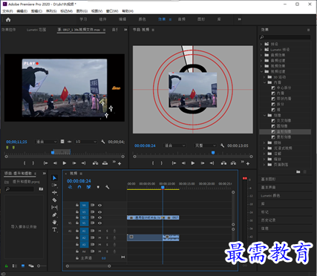Viewport: 317px width, 276px height.
Task: Mute the A1 audio track
Action: pos(100,231)
